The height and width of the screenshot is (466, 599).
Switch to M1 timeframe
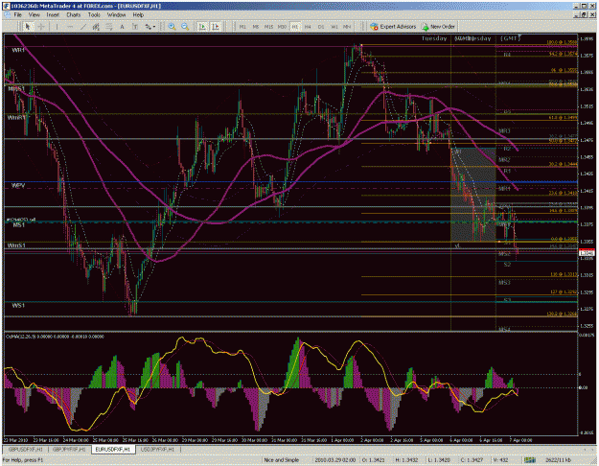(x=242, y=27)
